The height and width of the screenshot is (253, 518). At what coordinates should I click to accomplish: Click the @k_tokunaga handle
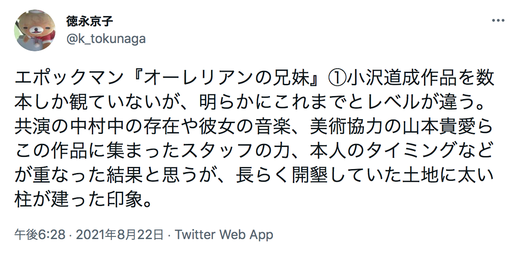coord(106,39)
